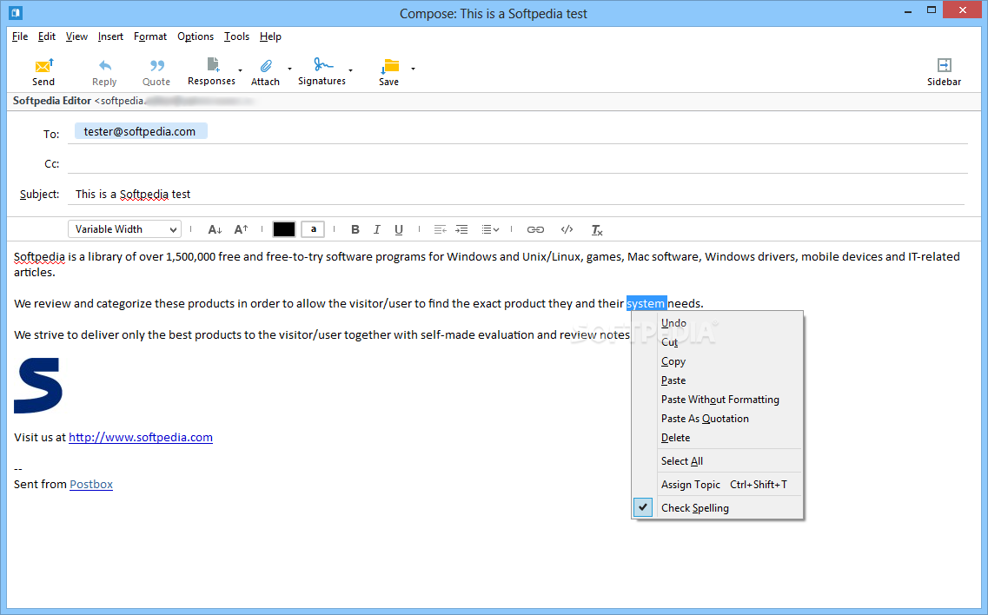Open the Insert menu
Image resolution: width=988 pixels, height=615 pixels.
click(x=111, y=36)
